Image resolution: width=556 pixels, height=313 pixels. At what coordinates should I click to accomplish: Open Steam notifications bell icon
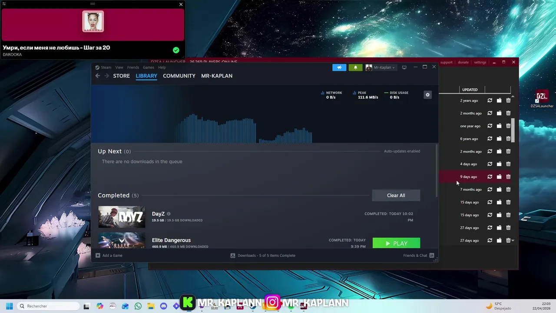[355, 67]
